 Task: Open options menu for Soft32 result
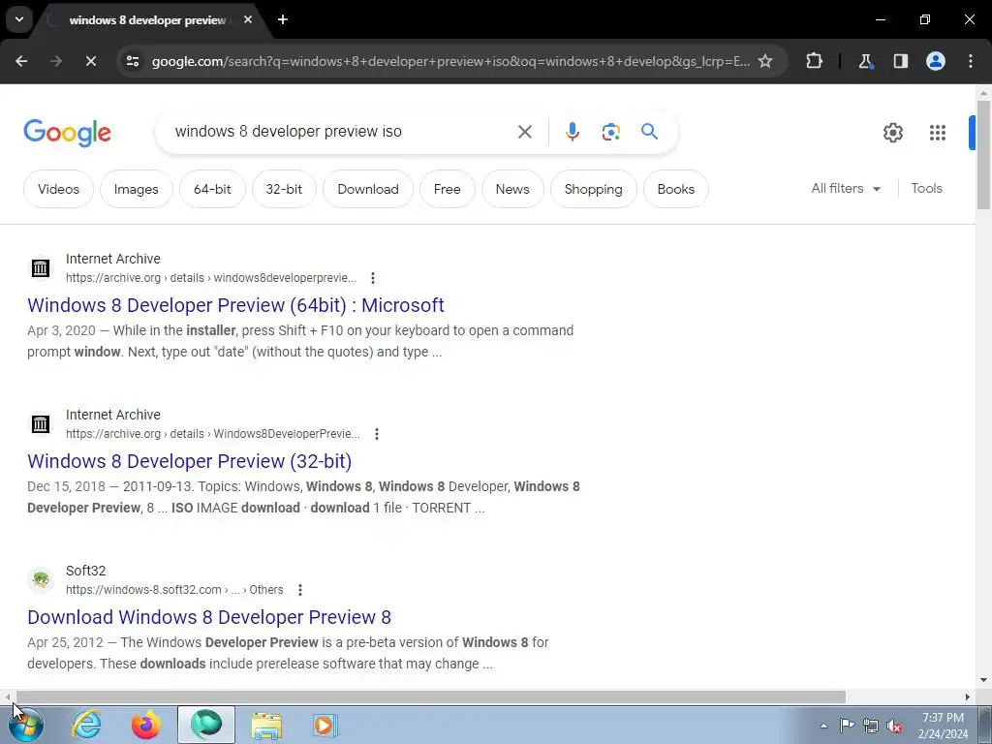[x=300, y=590]
